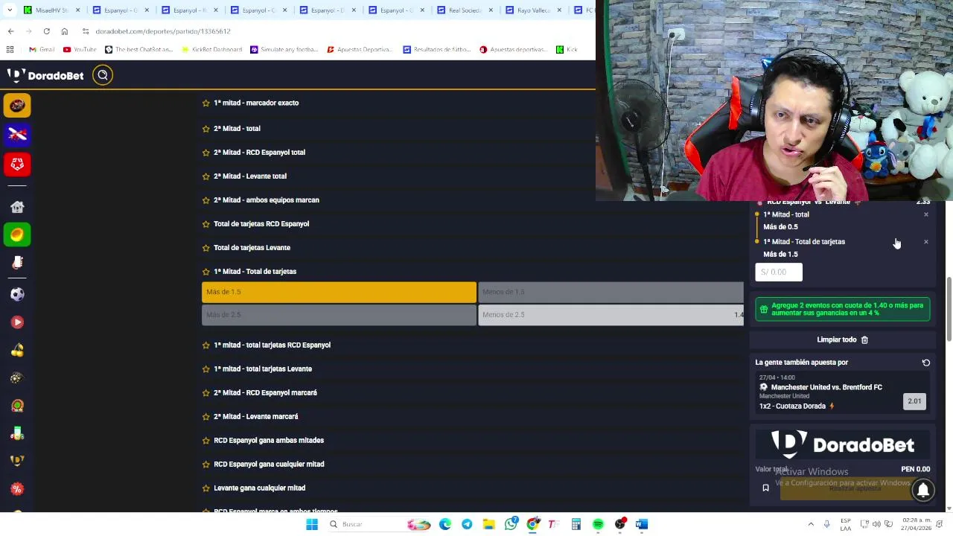Open the notification bell icon
This screenshot has height=536, width=953.
923,489
